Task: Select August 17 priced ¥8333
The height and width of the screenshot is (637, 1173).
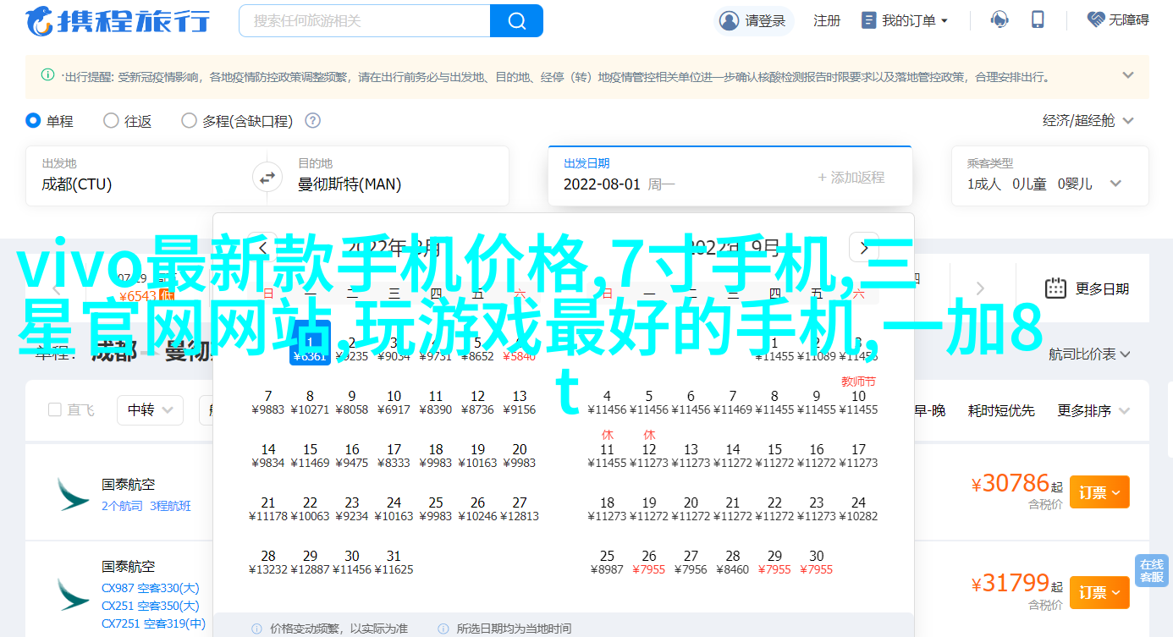Action: 394,455
